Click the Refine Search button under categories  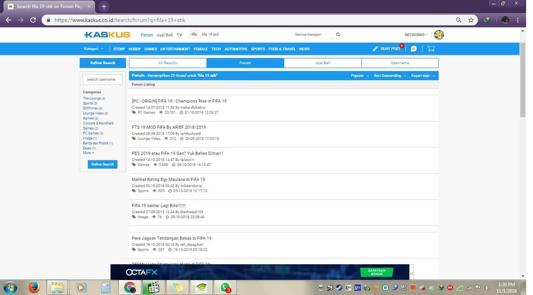tap(102, 165)
